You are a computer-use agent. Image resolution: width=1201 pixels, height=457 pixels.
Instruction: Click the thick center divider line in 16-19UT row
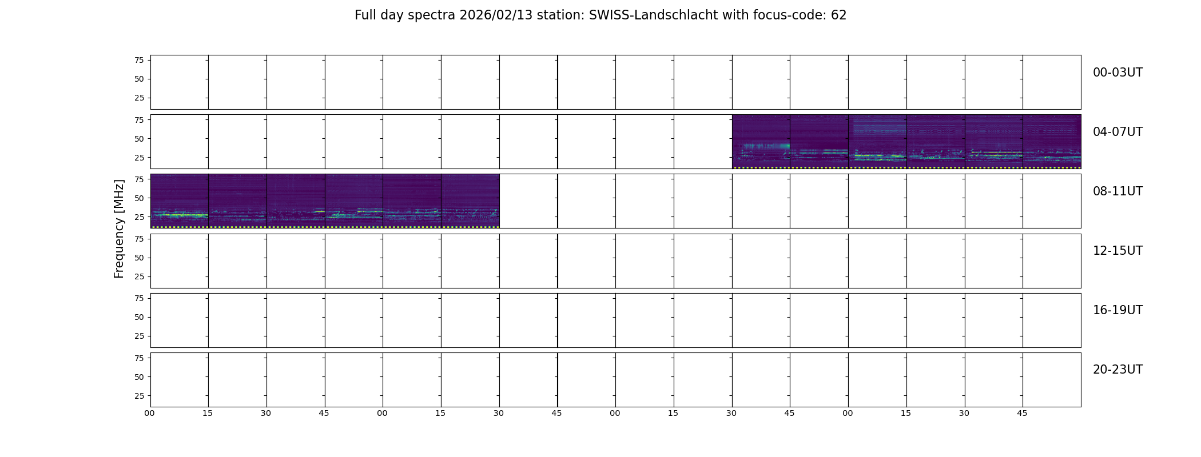point(558,320)
